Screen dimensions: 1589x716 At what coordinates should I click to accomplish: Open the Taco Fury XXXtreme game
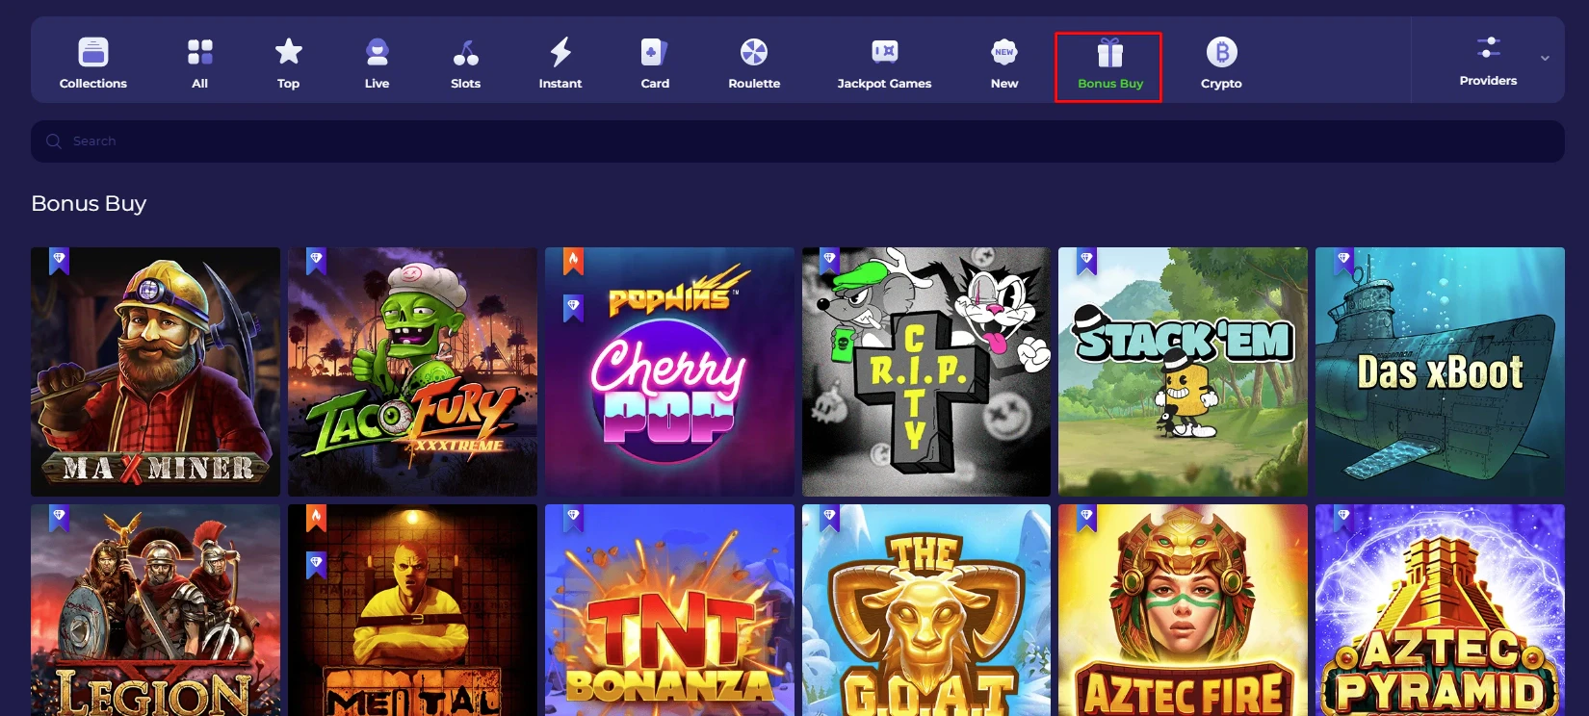(x=412, y=371)
